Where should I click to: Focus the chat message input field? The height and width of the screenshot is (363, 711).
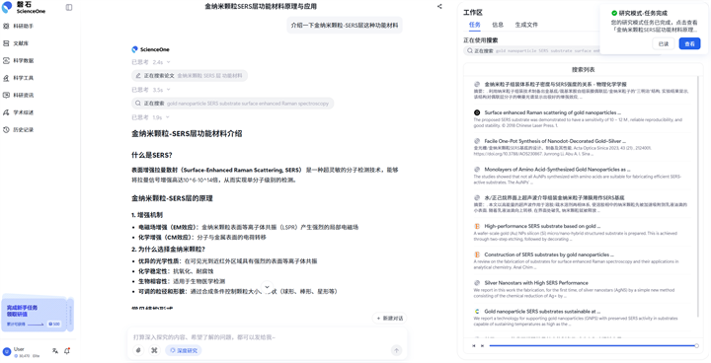267,337
